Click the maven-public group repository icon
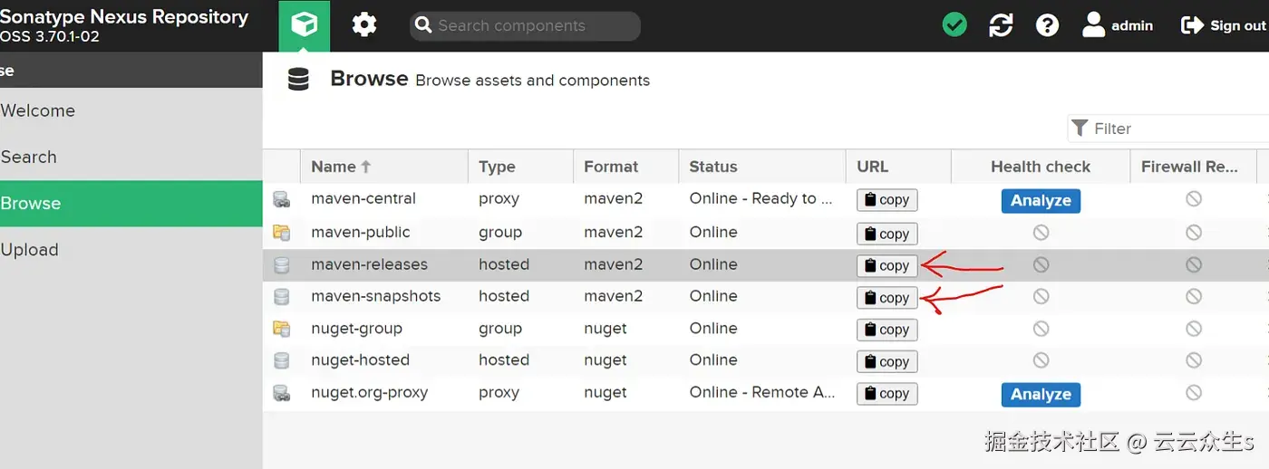 pyautogui.click(x=282, y=233)
